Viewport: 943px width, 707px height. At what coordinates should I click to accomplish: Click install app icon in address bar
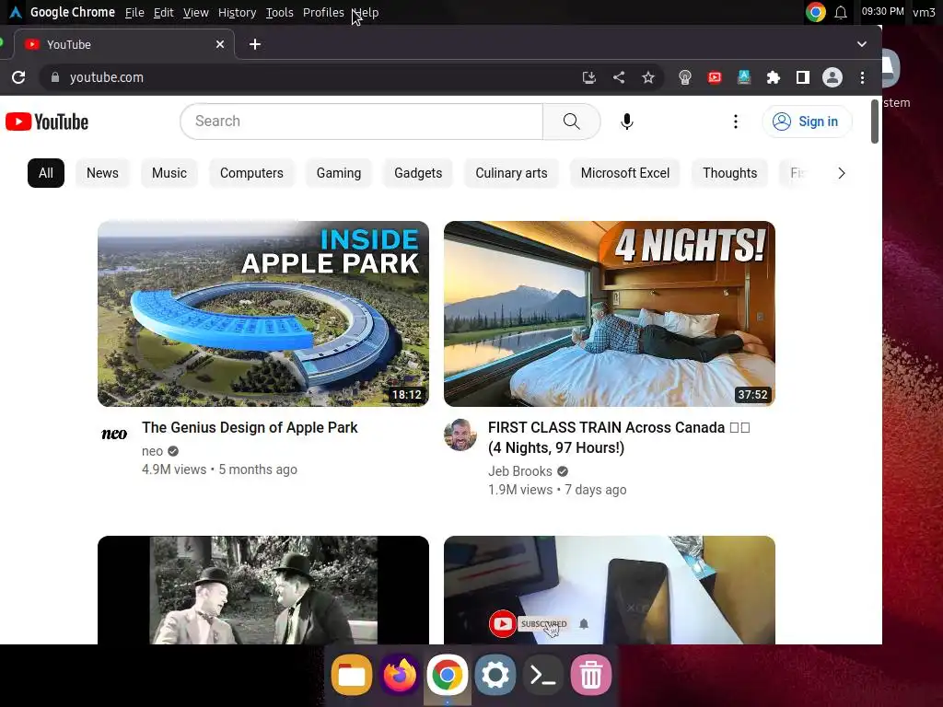tap(588, 77)
